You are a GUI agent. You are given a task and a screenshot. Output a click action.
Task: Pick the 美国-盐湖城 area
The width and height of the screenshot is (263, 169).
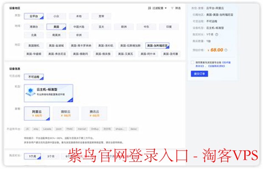(56, 46)
